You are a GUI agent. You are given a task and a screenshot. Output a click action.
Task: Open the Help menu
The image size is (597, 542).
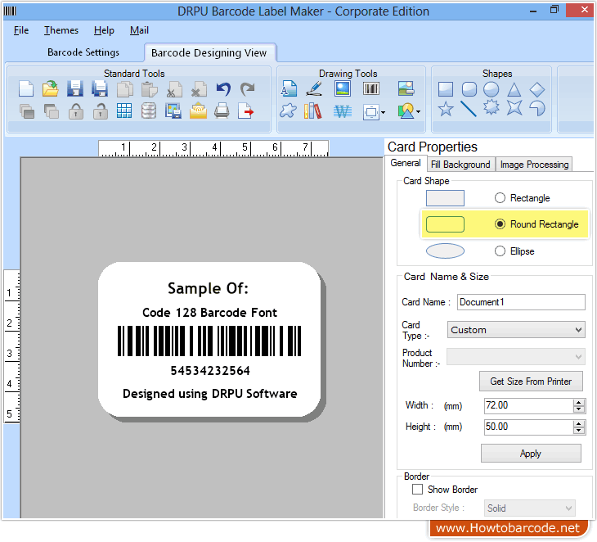(104, 30)
